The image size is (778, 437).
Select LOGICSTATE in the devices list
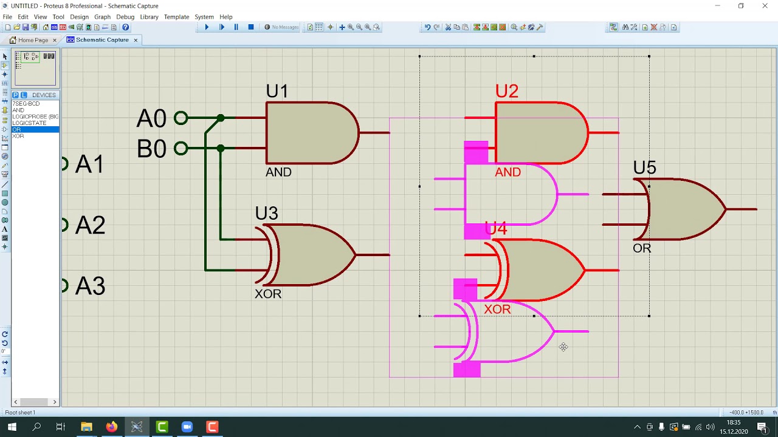[35, 123]
